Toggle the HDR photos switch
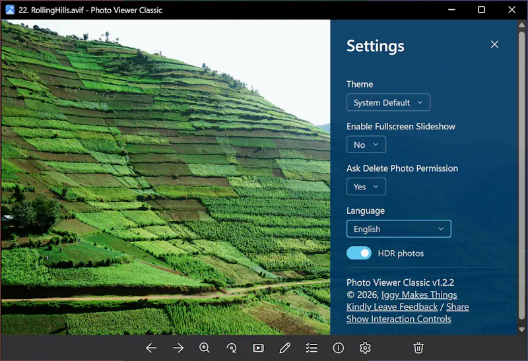This screenshot has height=361, width=528. [359, 253]
